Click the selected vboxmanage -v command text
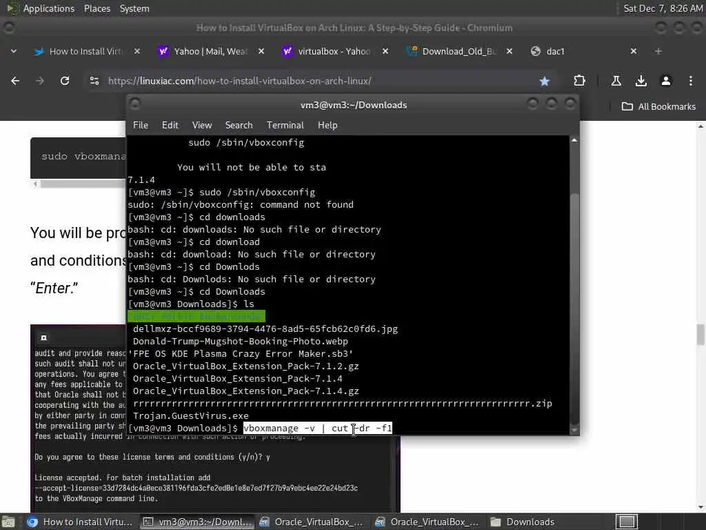This screenshot has width=706, height=530. pyautogui.click(x=317, y=428)
